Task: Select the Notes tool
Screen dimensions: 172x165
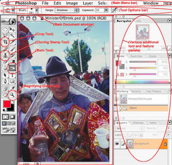Action: 5,88
